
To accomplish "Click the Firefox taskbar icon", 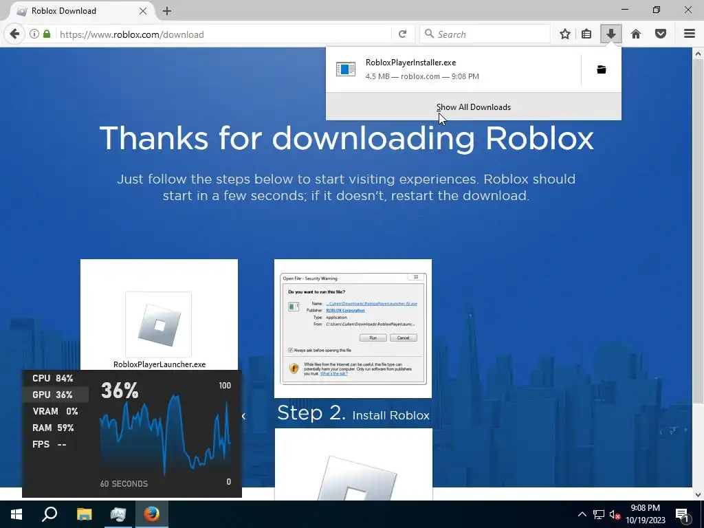I will pyautogui.click(x=152, y=514).
